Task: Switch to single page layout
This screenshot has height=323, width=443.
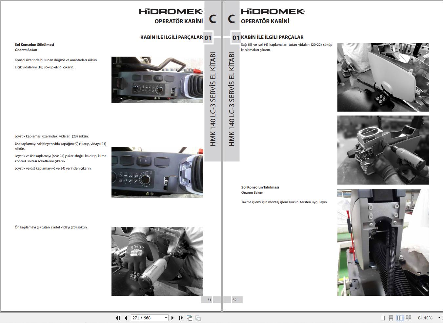Action: coord(383,318)
